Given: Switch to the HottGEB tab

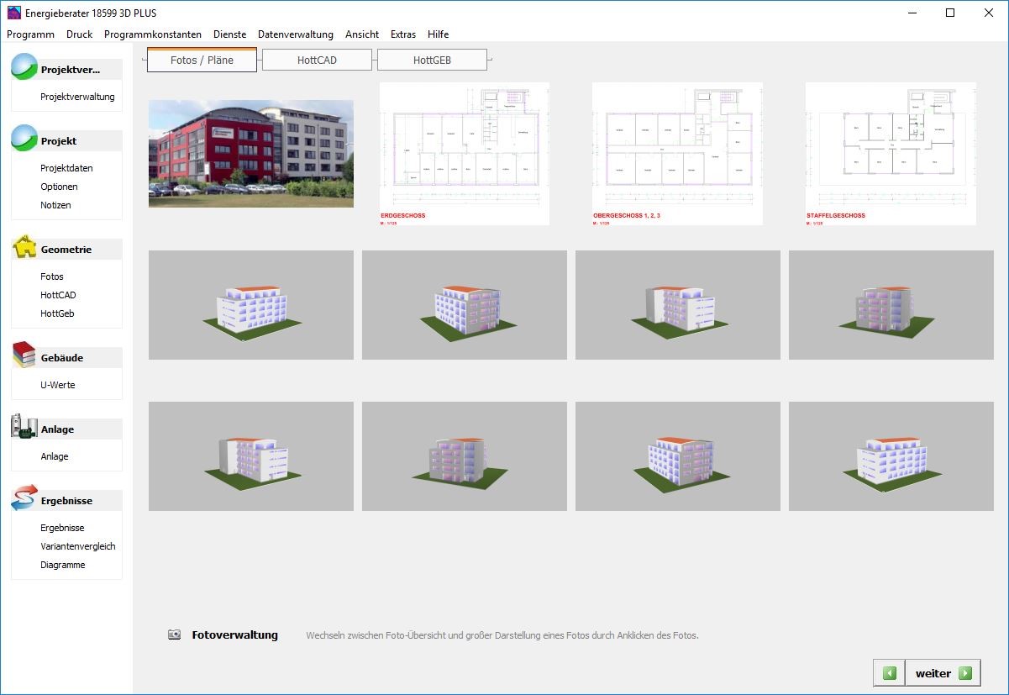Looking at the screenshot, I should pyautogui.click(x=432, y=59).
